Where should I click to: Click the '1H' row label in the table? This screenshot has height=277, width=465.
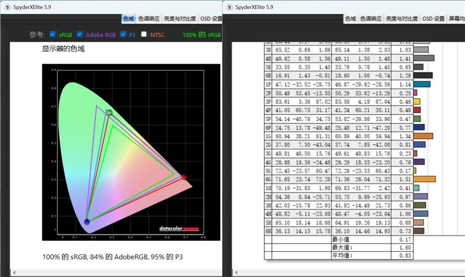coord(268,188)
